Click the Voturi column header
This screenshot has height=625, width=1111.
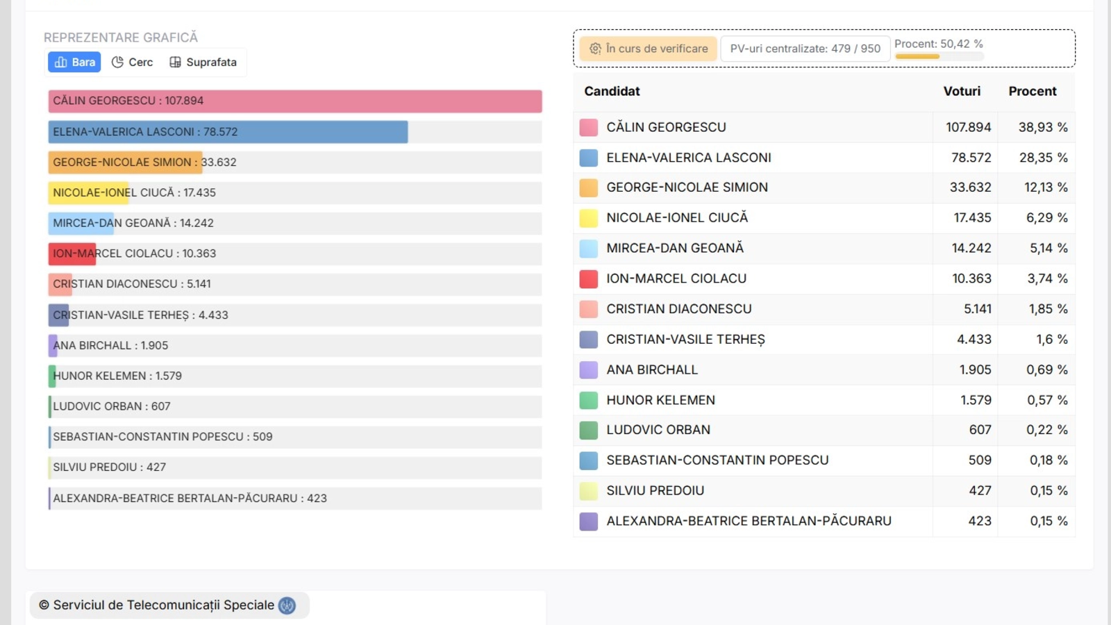[962, 92]
